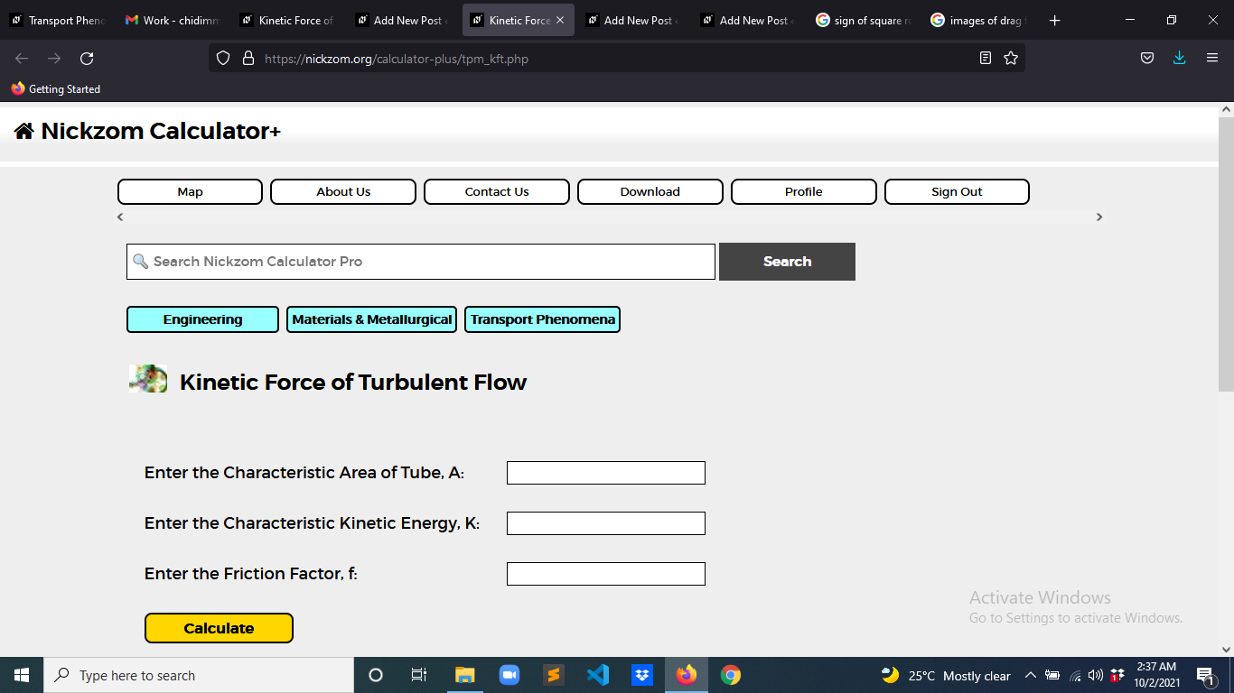Open Dropbox from the taskbar
This screenshot has height=693, width=1234.
pyautogui.click(x=642, y=675)
